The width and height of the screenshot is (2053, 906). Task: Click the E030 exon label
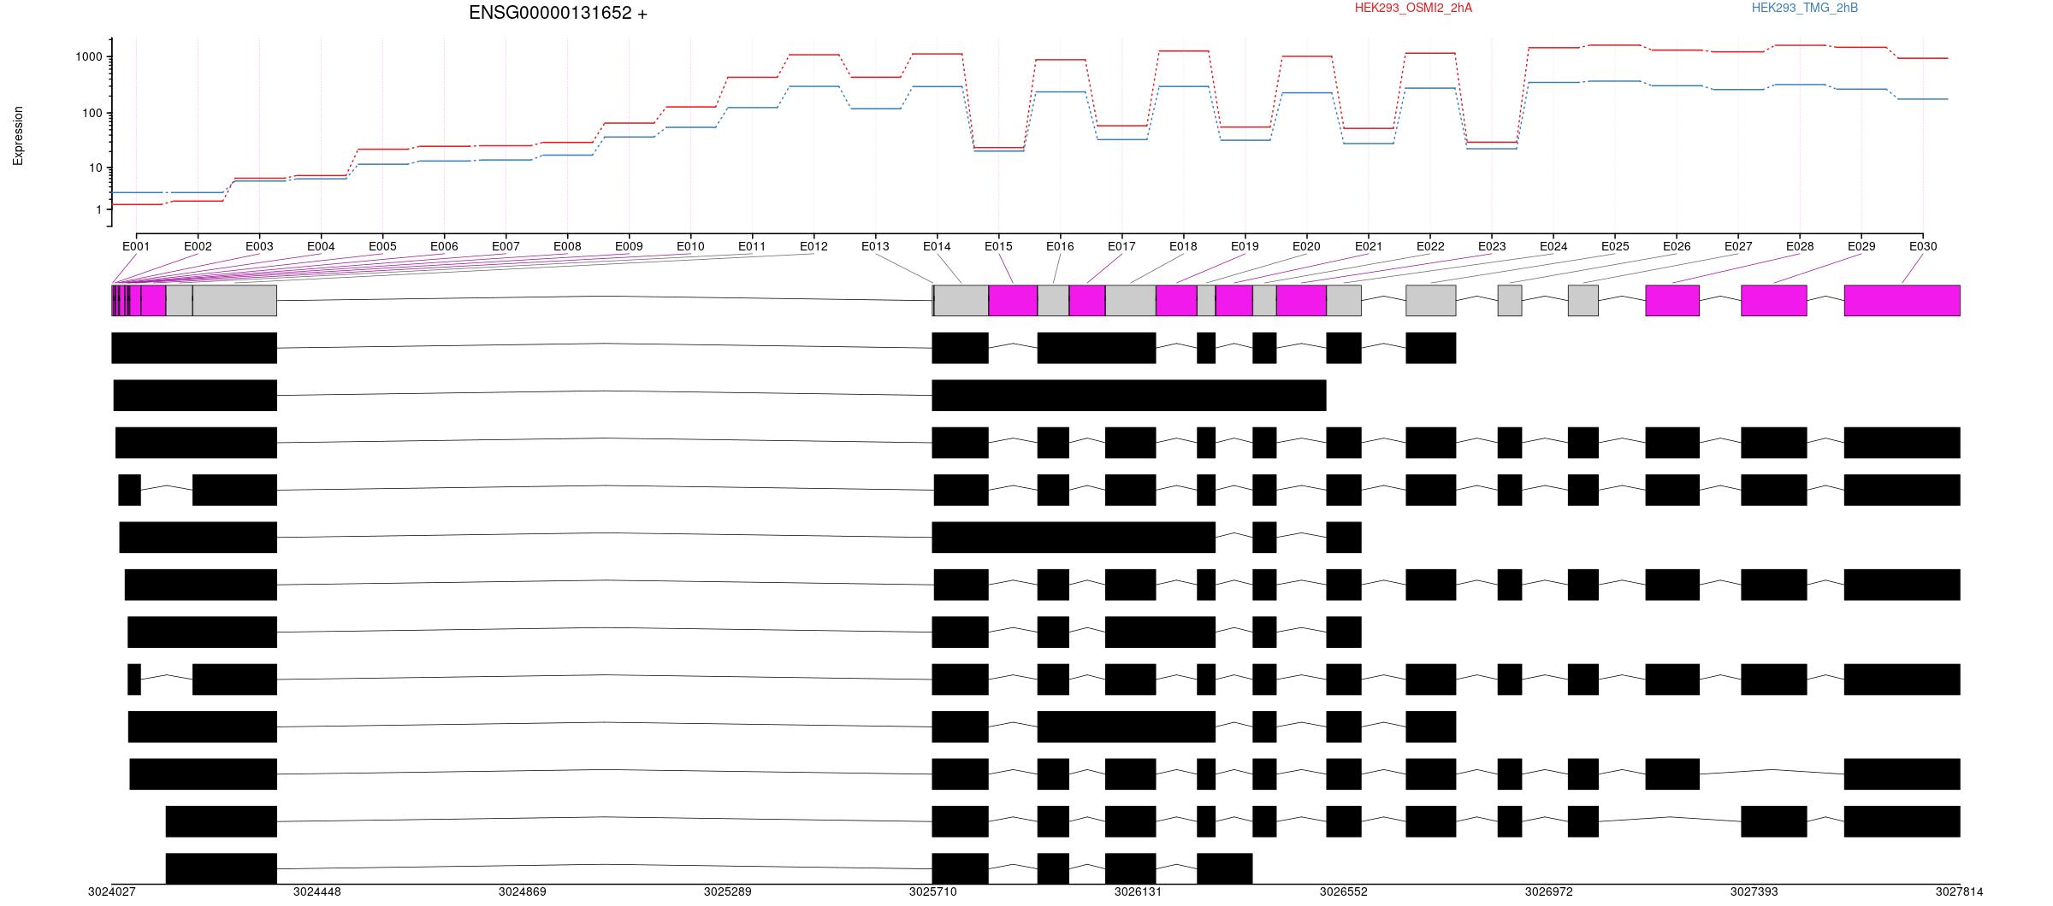(x=1923, y=246)
